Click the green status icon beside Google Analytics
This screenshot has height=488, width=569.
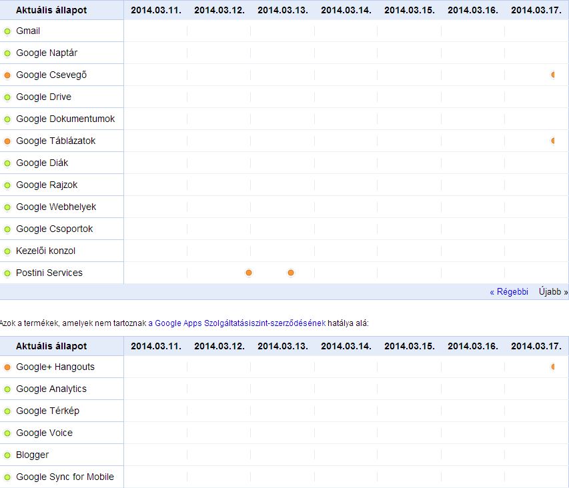tap(7, 389)
